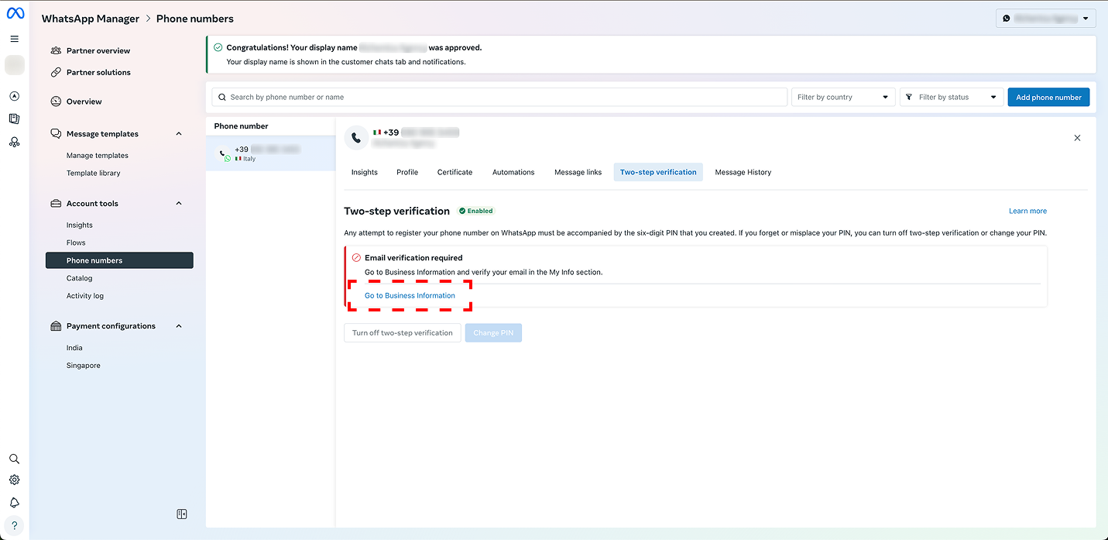
Task: Open Flows in sidebar
Action: (76, 243)
